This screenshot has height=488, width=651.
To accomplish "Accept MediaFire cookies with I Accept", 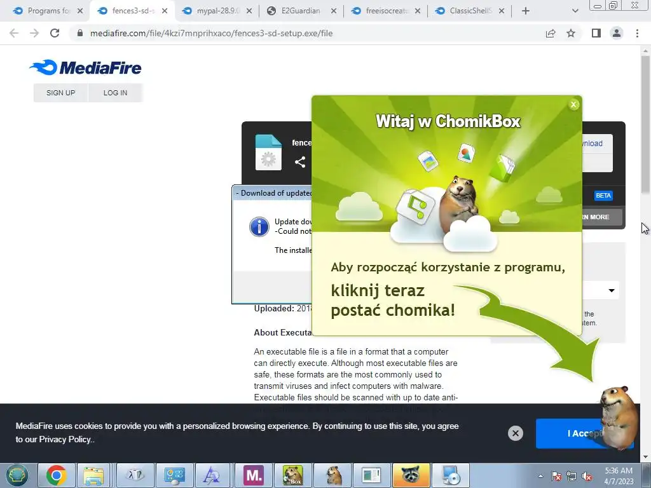I will coord(585,433).
